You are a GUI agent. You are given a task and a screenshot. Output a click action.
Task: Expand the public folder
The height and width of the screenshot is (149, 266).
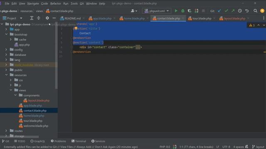(x=6, y=70)
